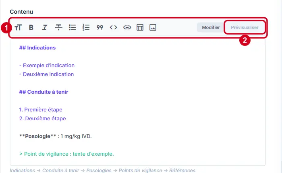Image resolution: width=282 pixels, height=173 pixels.
Task: Click the '**Posologie** : 1 mg/kg IVD.' line
Action: click(56, 136)
